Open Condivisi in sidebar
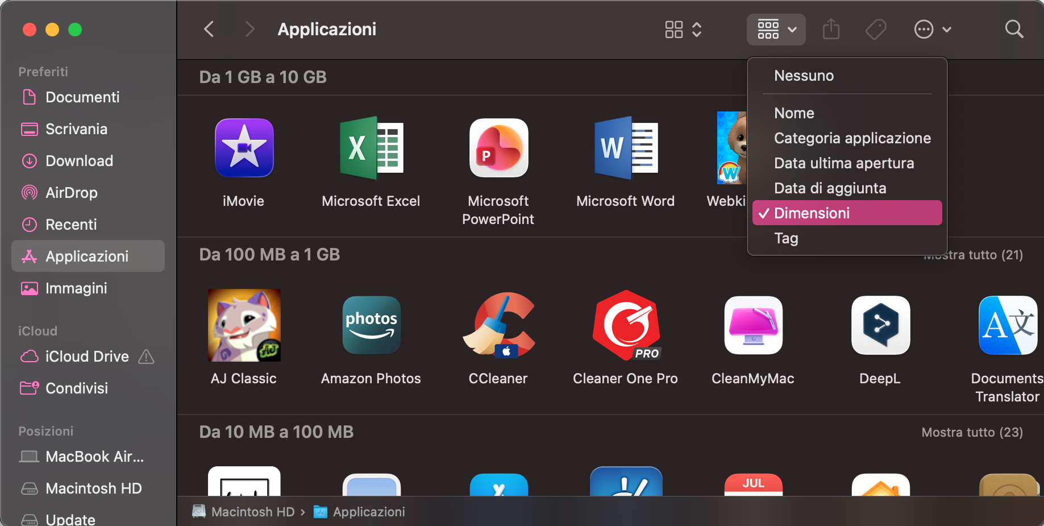The image size is (1044, 526). click(88, 388)
